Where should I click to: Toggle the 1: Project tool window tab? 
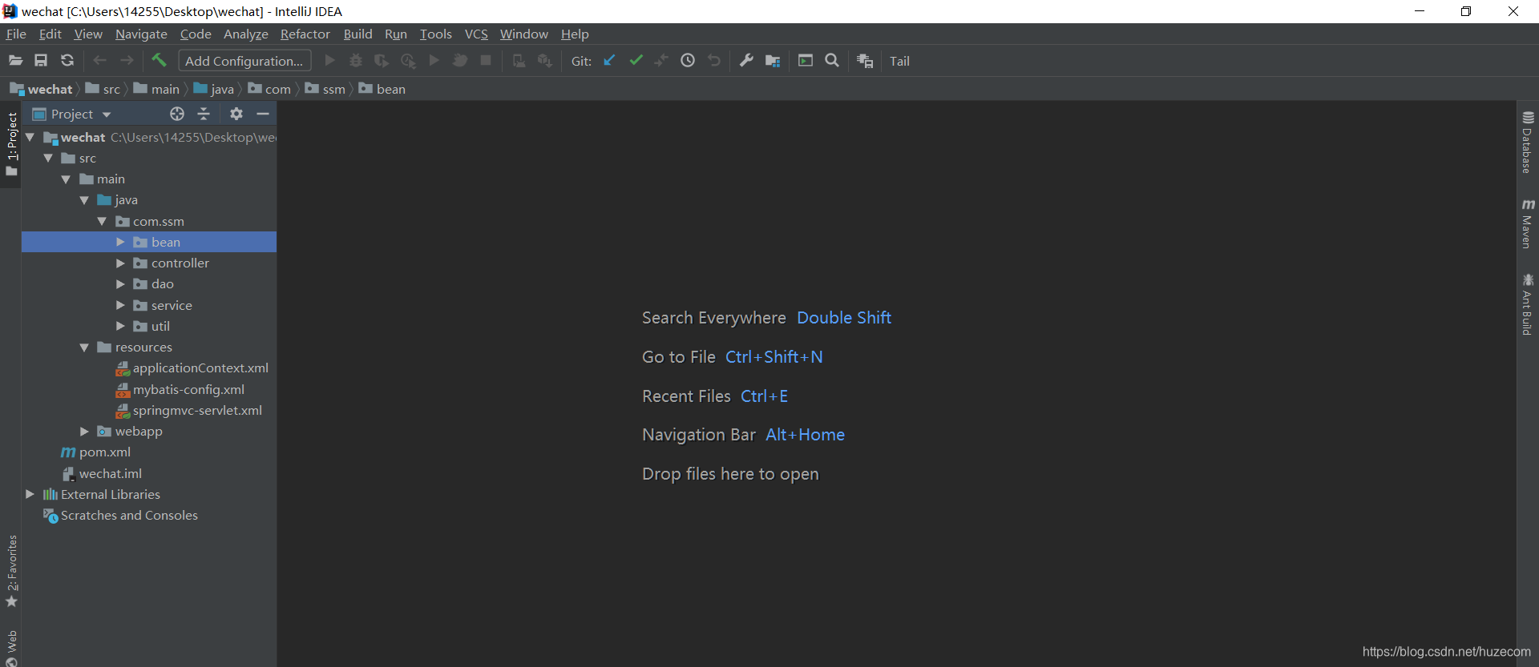(11, 144)
